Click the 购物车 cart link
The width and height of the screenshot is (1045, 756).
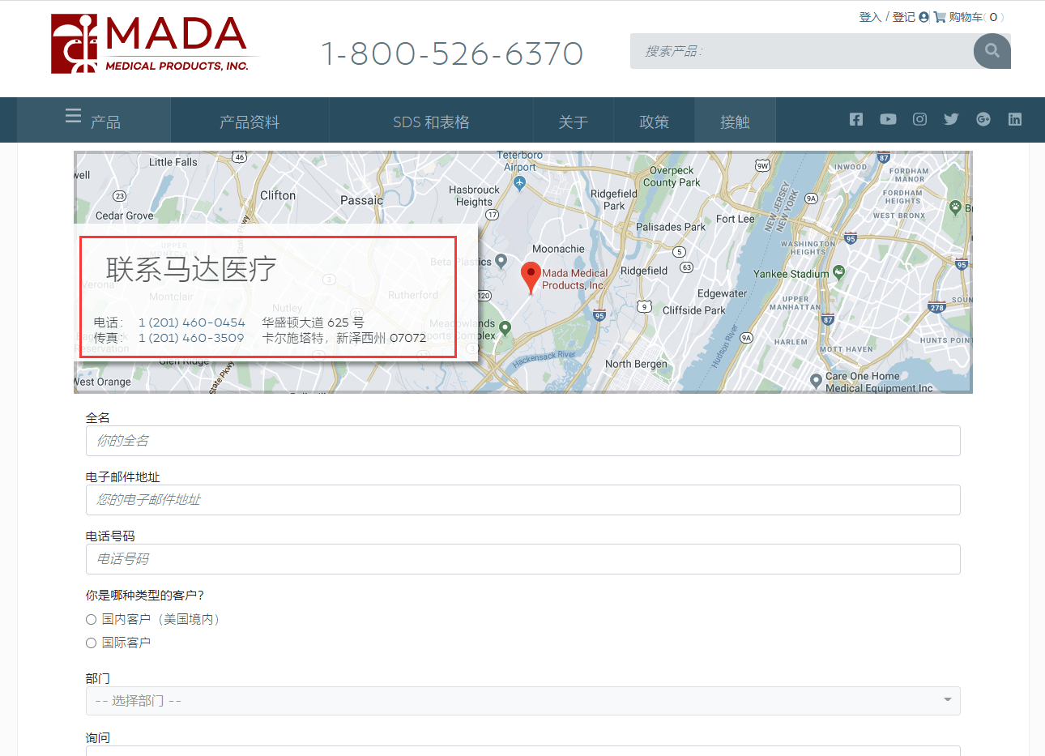point(966,17)
